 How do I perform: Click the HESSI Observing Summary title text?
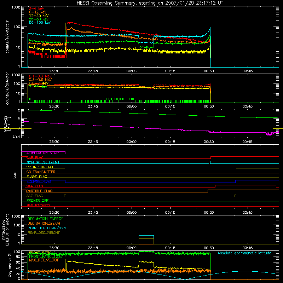click(x=150, y=3)
